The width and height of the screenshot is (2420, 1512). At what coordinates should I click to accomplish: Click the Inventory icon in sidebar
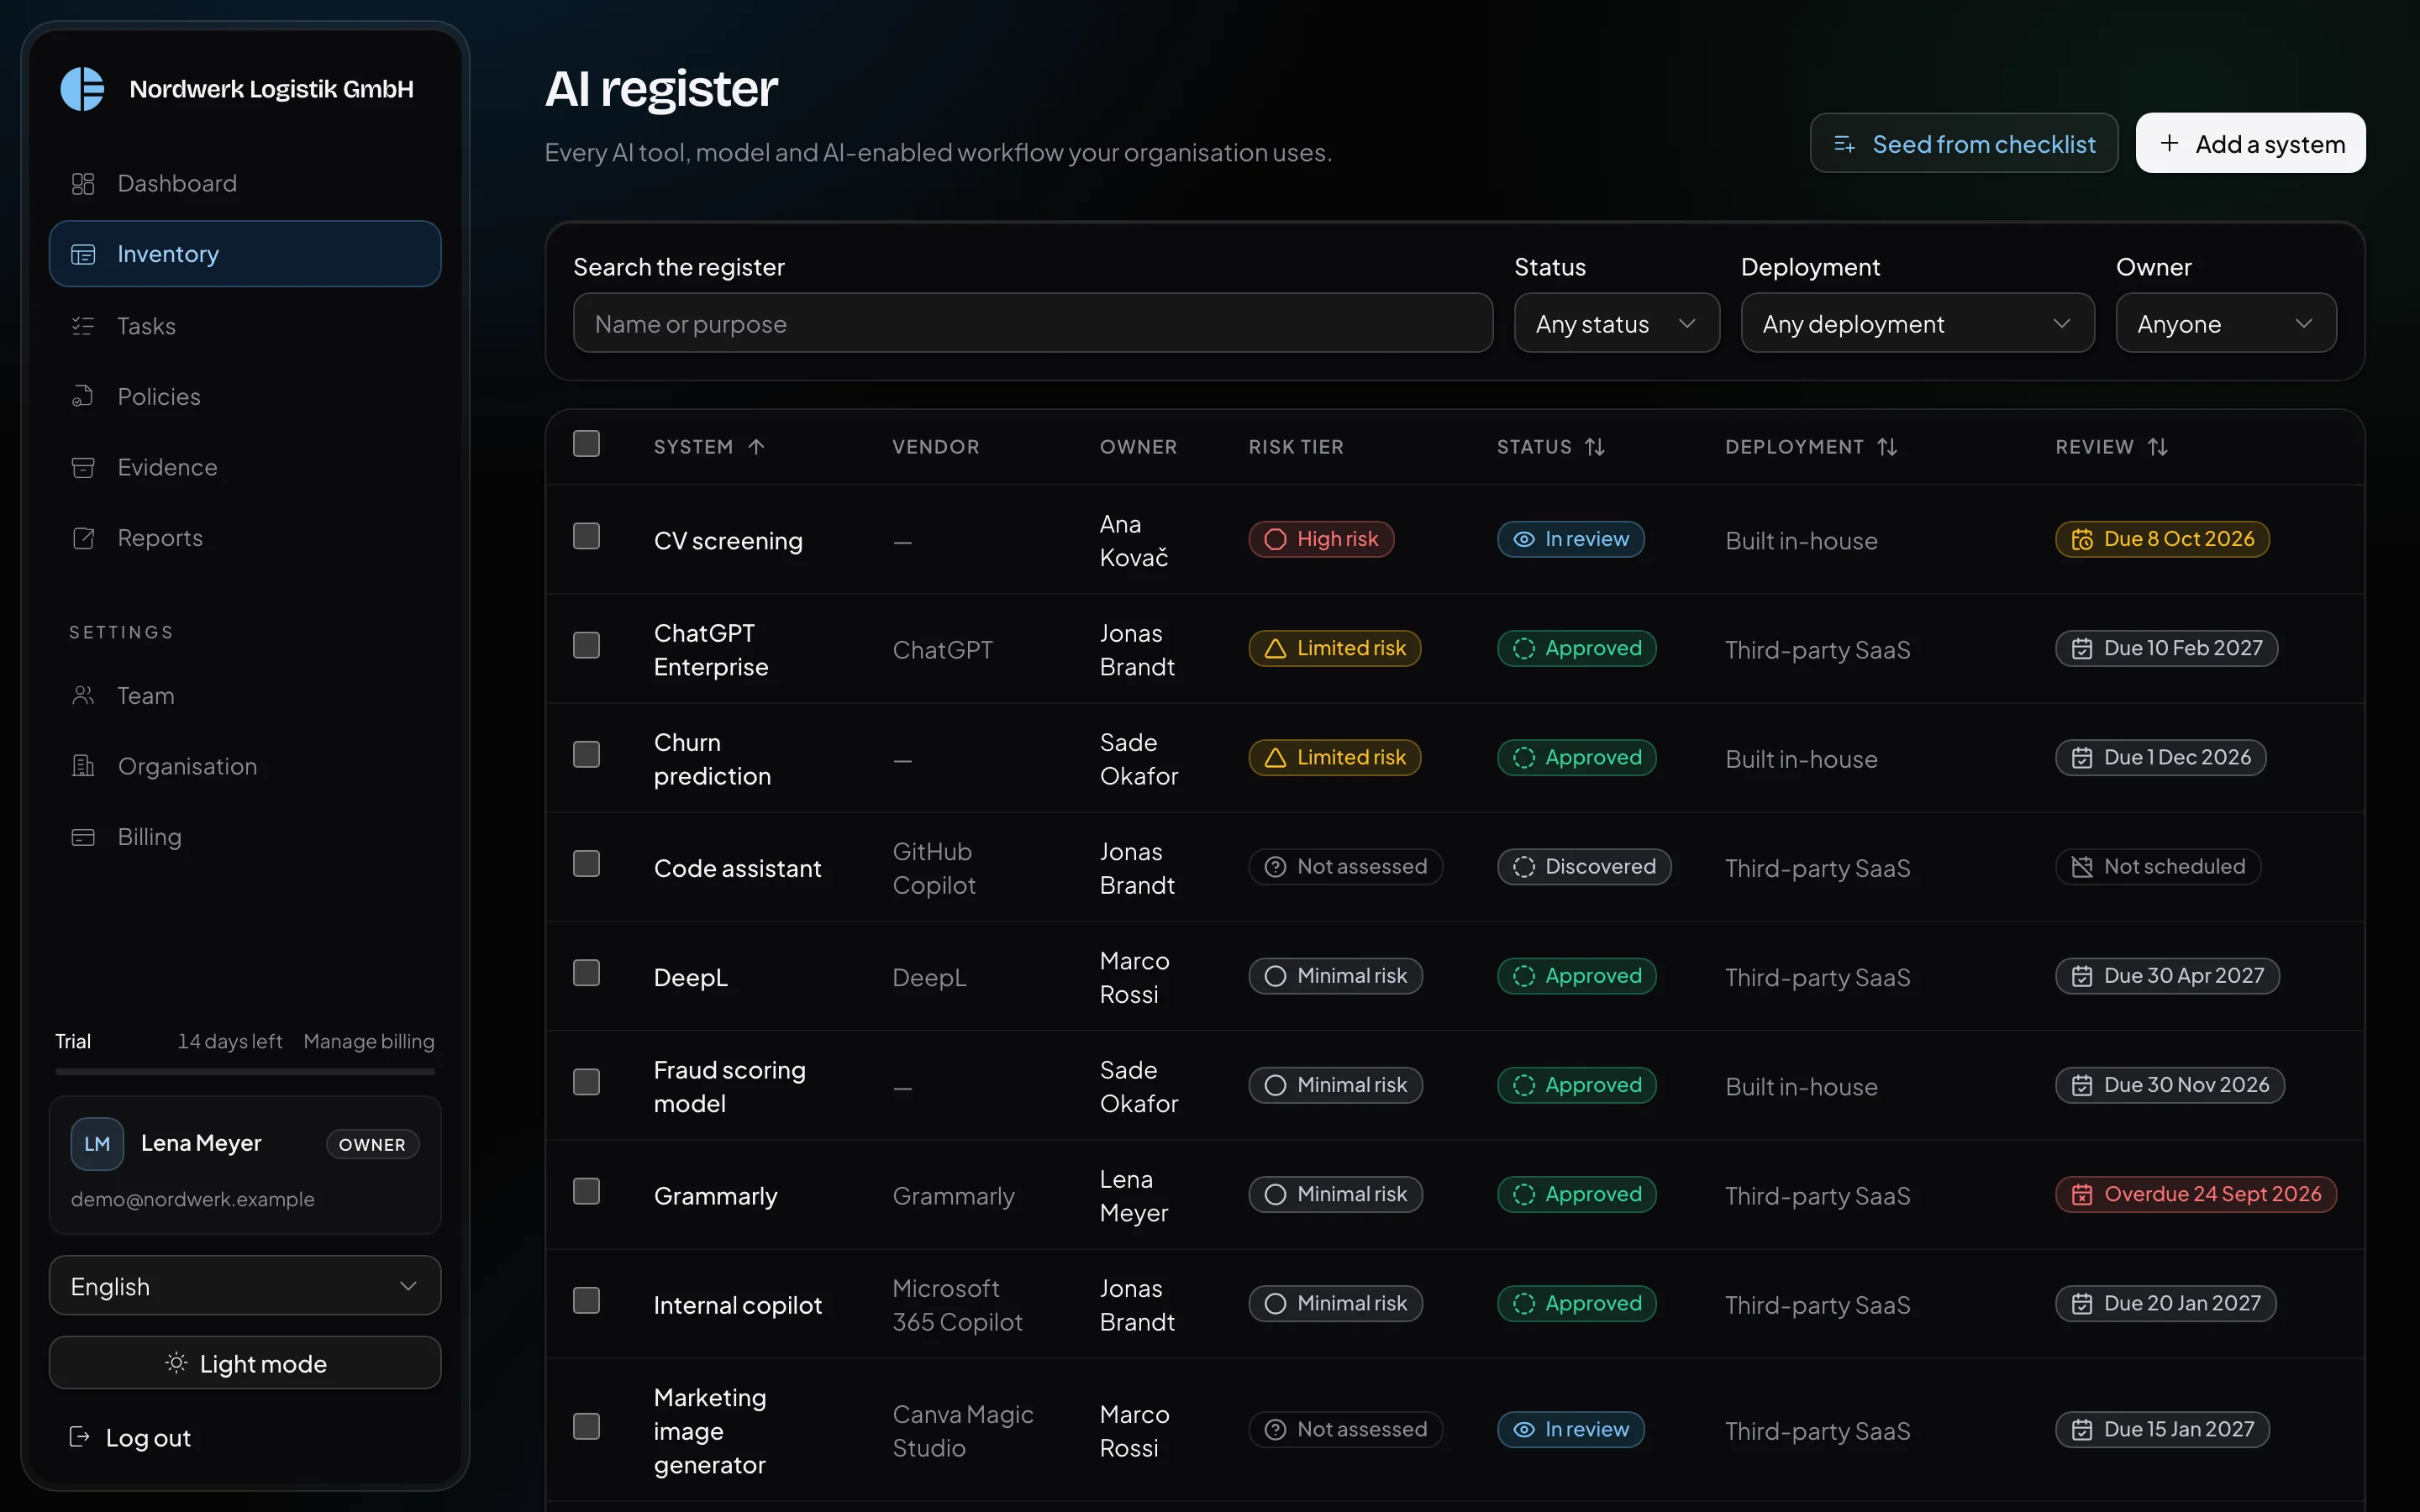click(x=83, y=254)
